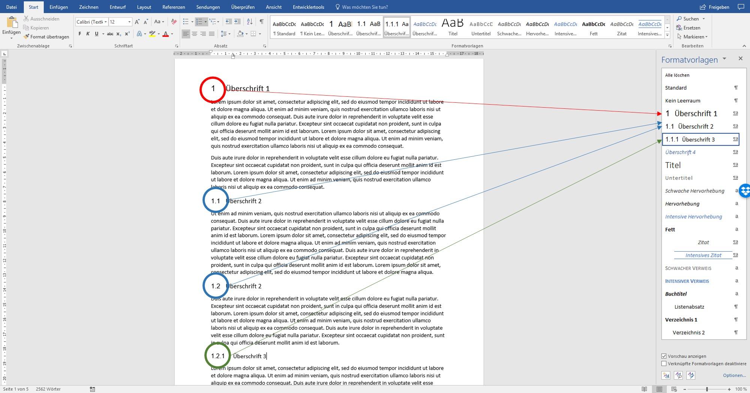Adjust the zoom slider handle
The height and width of the screenshot is (393, 750).
pyautogui.click(x=707, y=389)
